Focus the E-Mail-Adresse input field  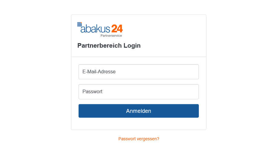point(139,72)
